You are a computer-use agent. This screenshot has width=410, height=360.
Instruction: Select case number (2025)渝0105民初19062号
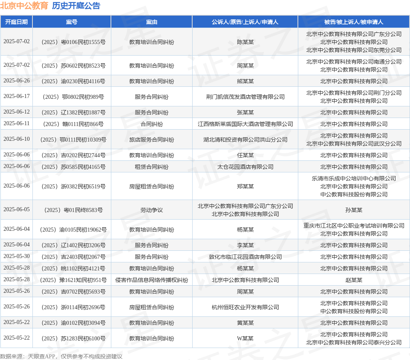tap(73, 230)
